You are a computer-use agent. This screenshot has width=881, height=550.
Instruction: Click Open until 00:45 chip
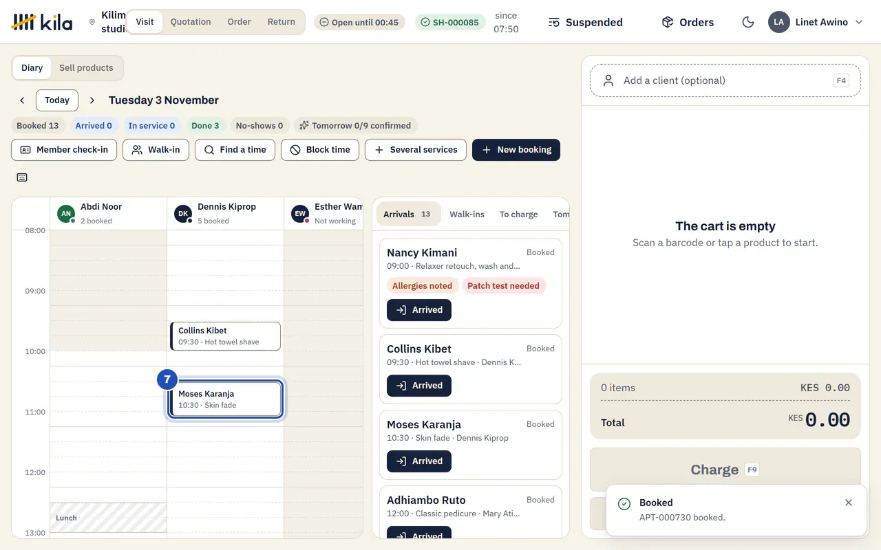click(359, 22)
